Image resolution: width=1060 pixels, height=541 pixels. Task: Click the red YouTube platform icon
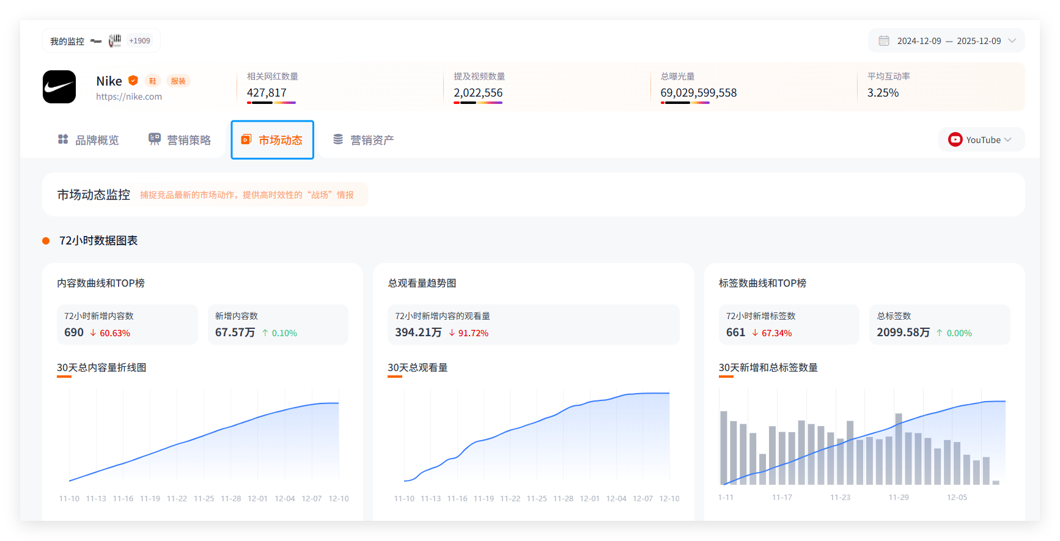[x=955, y=140]
